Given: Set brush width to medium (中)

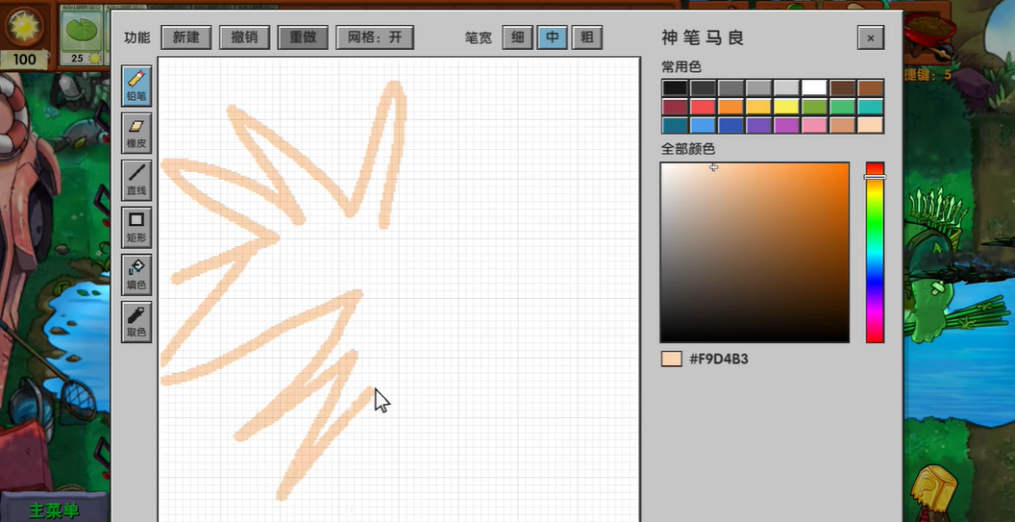Looking at the screenshot, I should (x=552, y=37).
